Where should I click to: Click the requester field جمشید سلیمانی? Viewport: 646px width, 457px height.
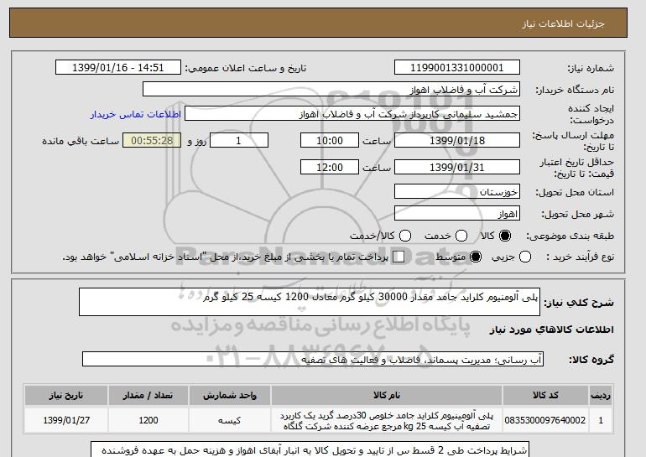(x=352, y=114)
